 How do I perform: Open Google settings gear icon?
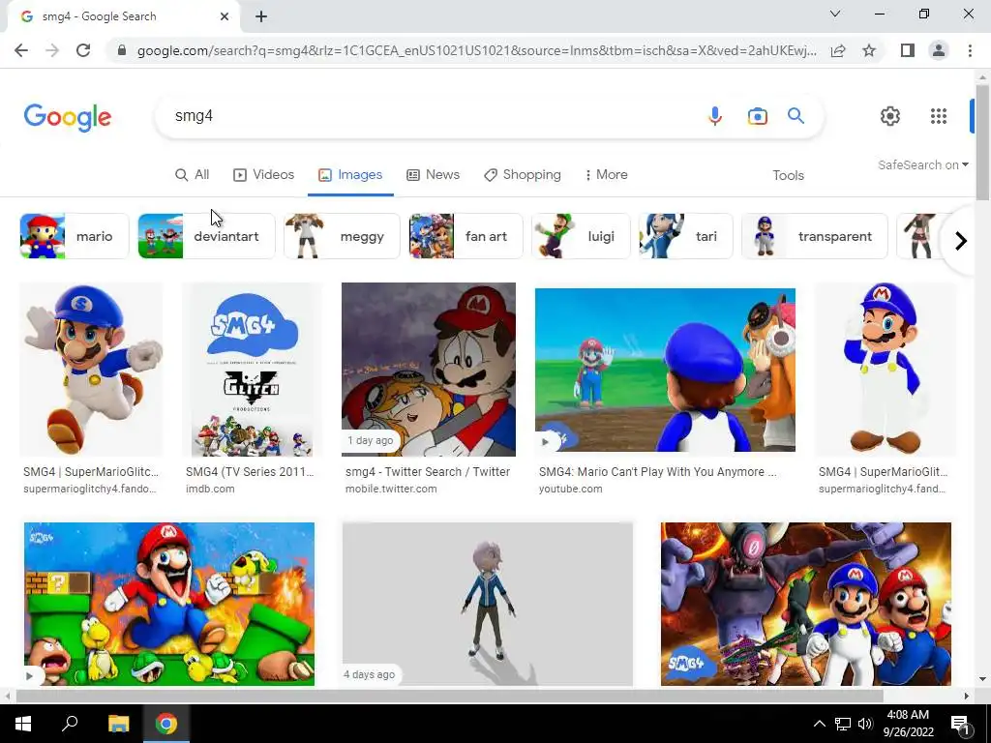(890, 116)
